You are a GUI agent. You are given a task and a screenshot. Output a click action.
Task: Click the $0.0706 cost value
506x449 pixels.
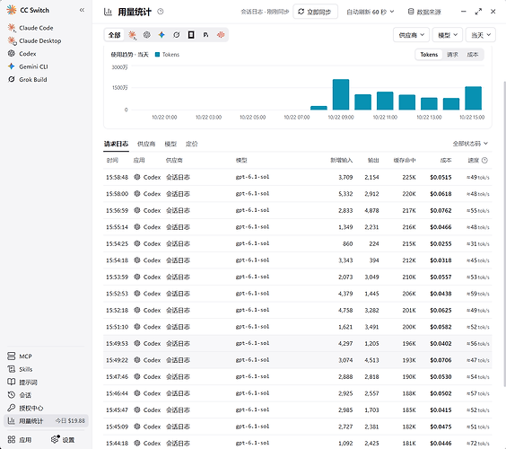coord(441,360)
